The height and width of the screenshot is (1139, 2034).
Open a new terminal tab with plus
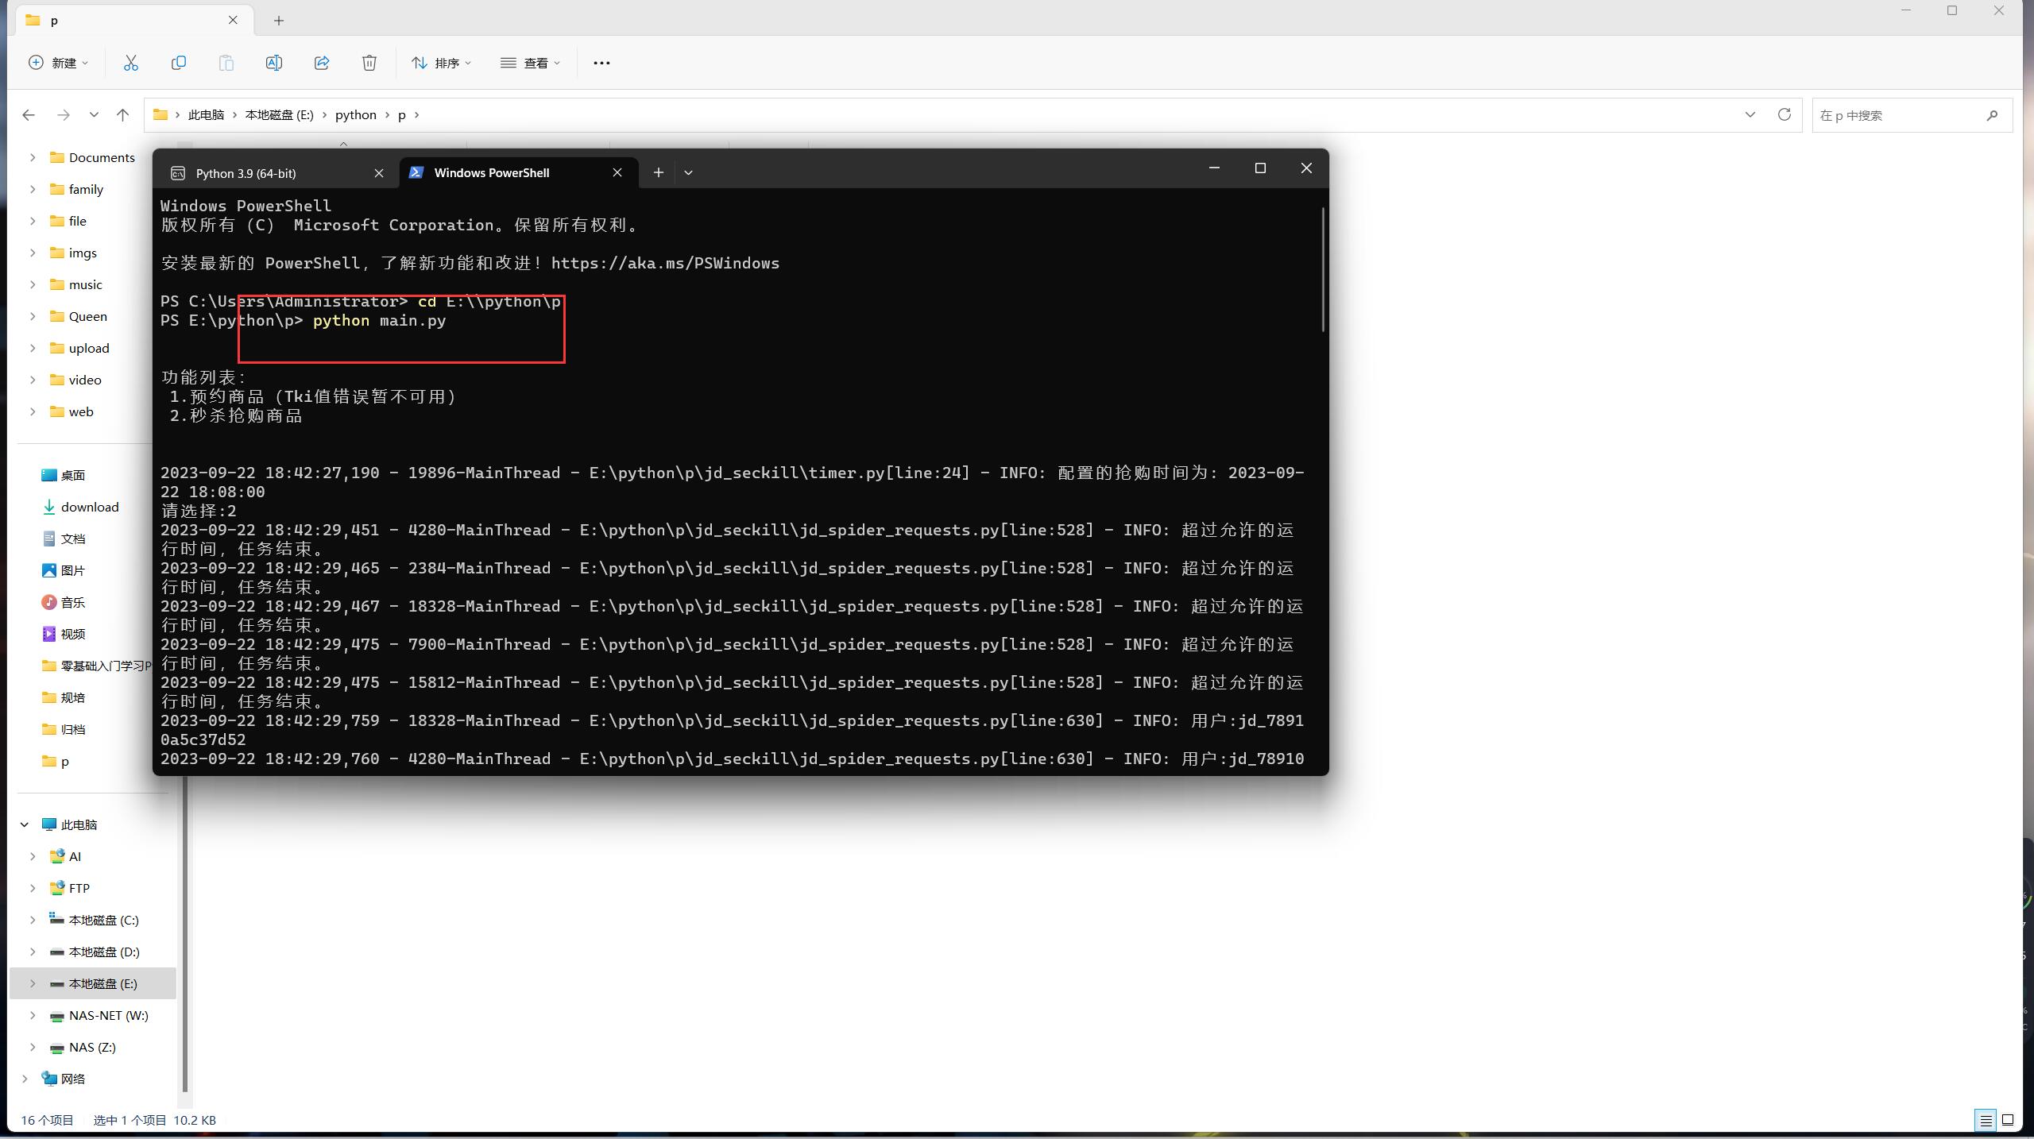click(658, 172)
